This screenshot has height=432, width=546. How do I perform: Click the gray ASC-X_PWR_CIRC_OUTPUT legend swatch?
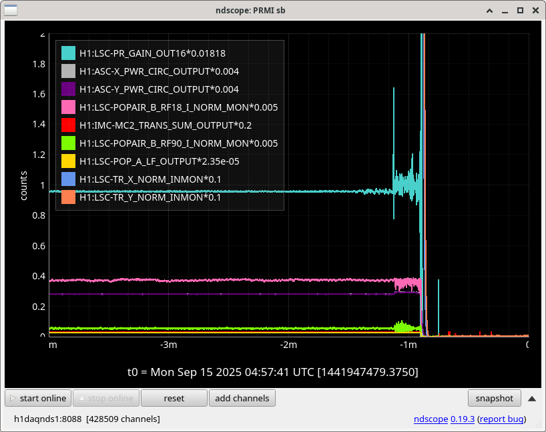click(68, 71)
